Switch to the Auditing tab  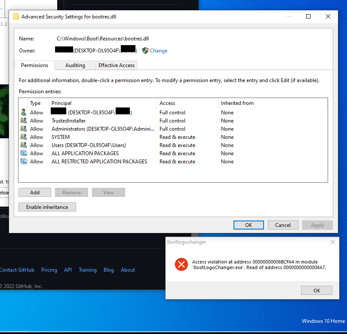[x=75, y=65]
